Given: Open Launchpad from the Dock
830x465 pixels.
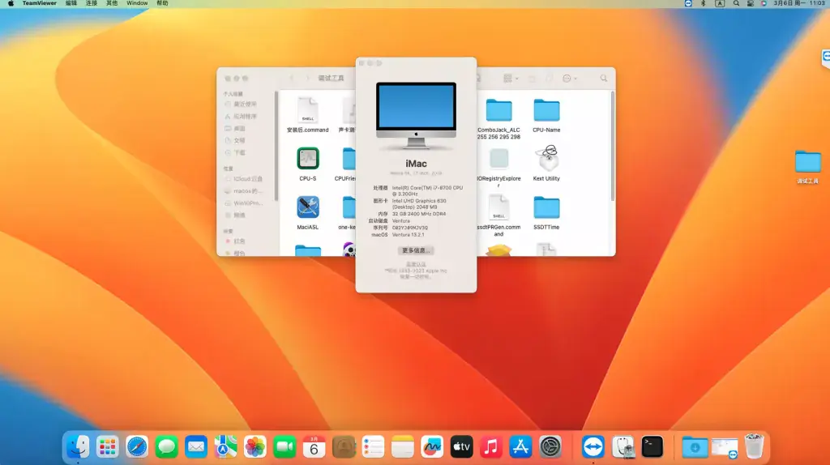Looking at the screenshot, I should 108,447.
